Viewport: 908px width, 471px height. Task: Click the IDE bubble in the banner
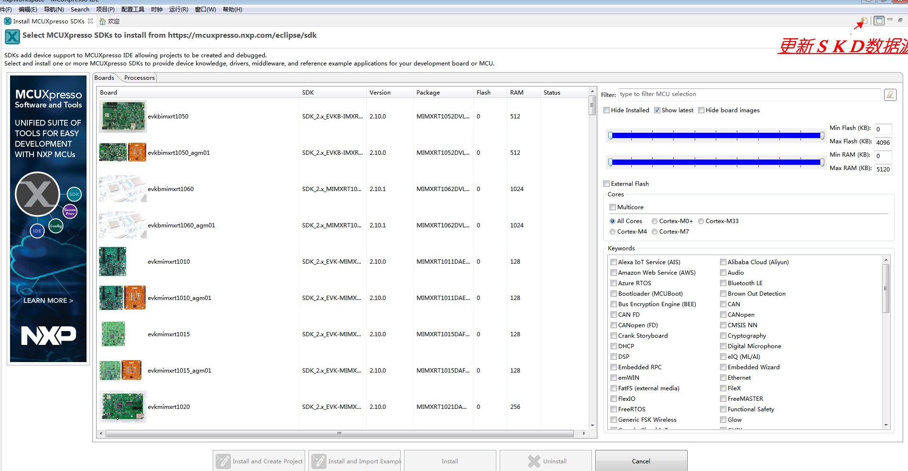point(37,231)
